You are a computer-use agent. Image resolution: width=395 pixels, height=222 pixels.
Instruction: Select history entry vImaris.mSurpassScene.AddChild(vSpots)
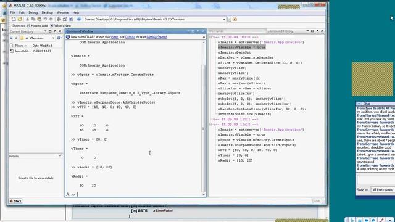[x=257, y=145]
